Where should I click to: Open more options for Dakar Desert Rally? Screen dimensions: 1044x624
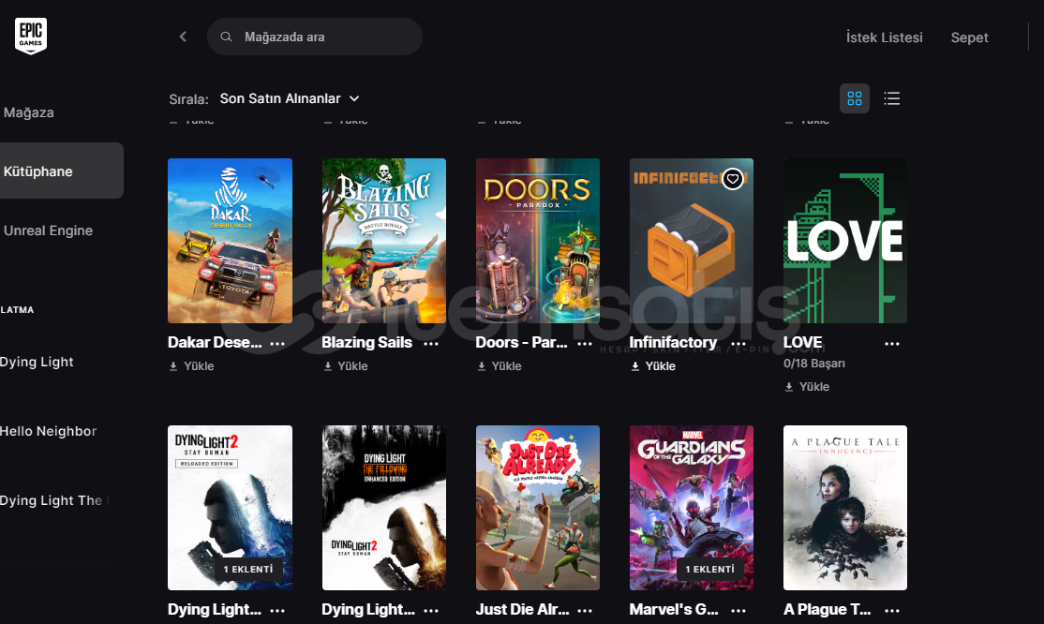(277, 344)
